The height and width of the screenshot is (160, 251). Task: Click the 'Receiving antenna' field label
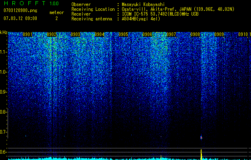(92, 19)
